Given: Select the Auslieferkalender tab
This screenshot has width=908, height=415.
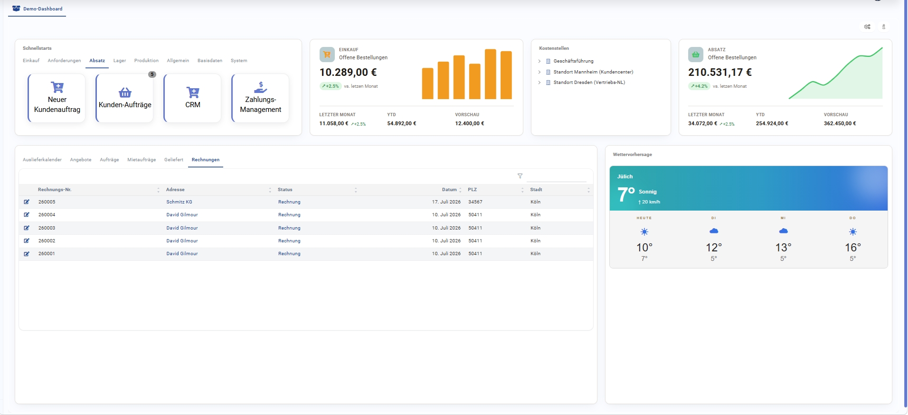Looking at the screenshot, I should pos(42,160).
